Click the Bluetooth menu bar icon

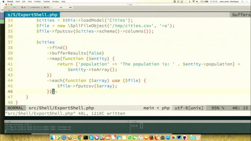coord(190,2)
